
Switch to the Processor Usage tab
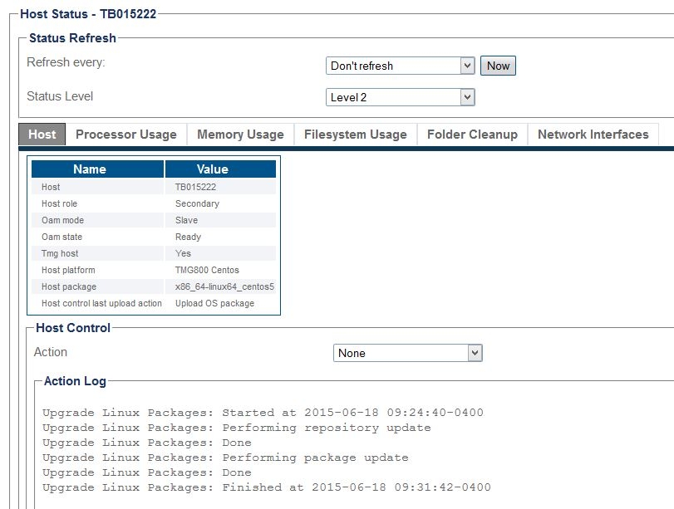(126, 135)
